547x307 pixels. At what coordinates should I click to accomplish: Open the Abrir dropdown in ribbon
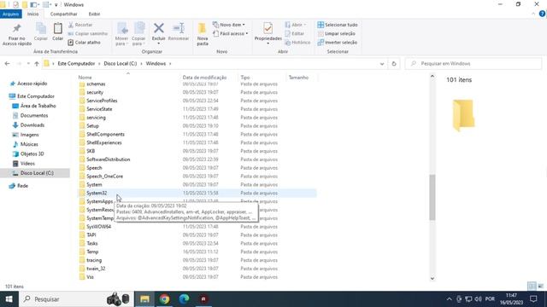pyautogui.click(x=295, y=25)
